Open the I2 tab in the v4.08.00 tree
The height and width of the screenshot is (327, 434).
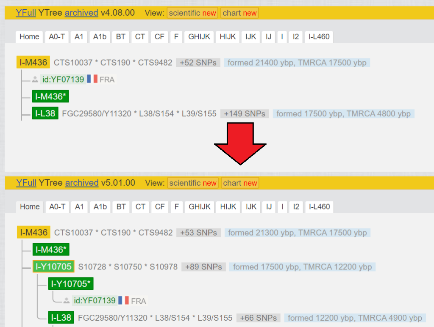click(296, 37)
